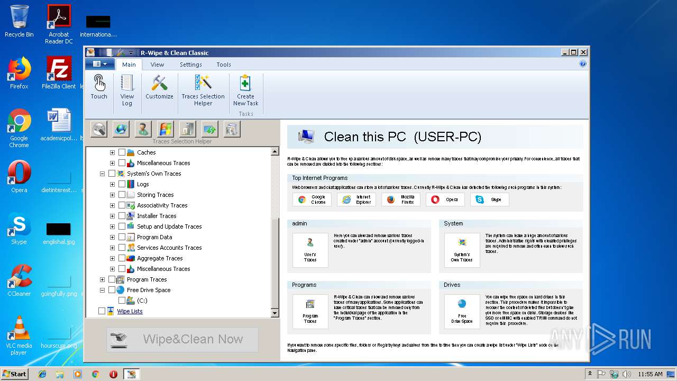Click the tree vertical scrollbar thumb
This screenshot has width=677, height=381.
pyautogui.click(x=275, y=262)
